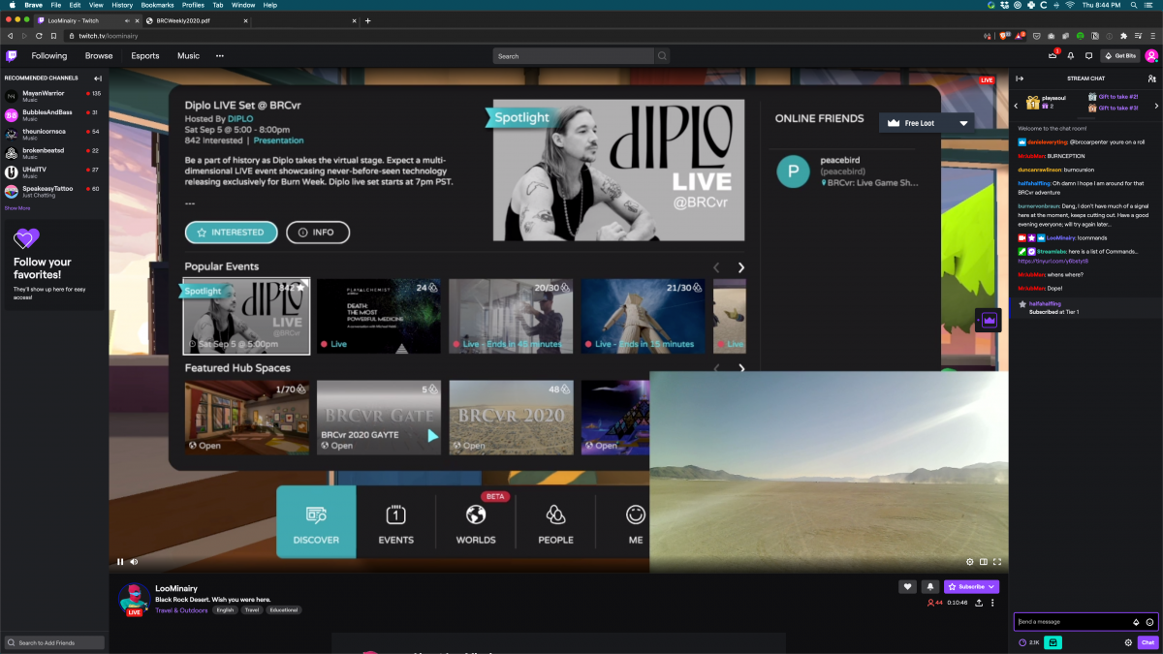This screenshot has width=1163, height=654.
Task: Open stream more options menu
Action: pyautogui.click(x=992, y=603)
